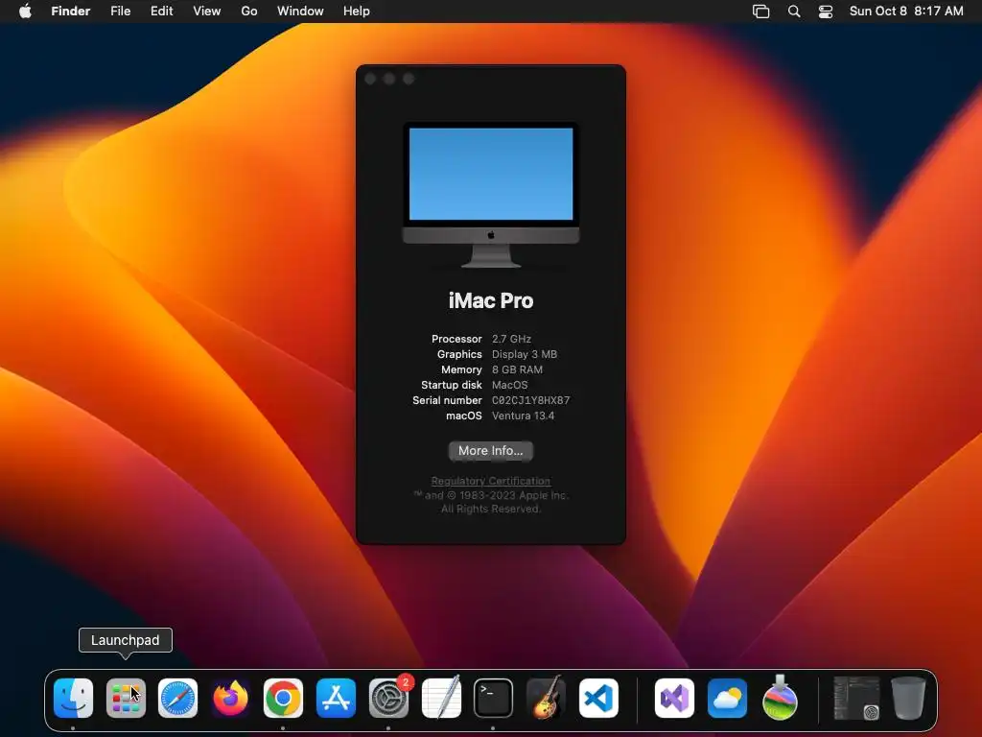Open the Go menu
This screenshot has height=737, width=982.
(249, 11)
